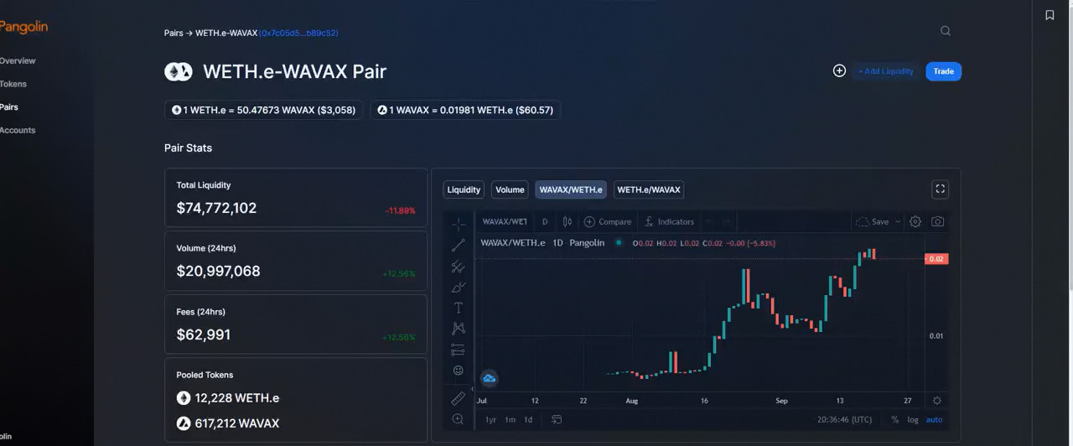
Task: Click the WAVAX/WE1 symbol search field
Action: [x=504, y=222]
